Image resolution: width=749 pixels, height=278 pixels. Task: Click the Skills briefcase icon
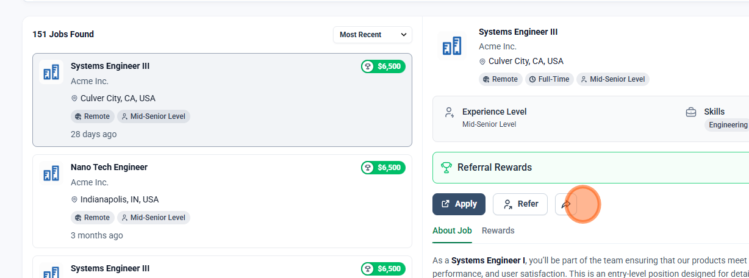click(691, 112)
